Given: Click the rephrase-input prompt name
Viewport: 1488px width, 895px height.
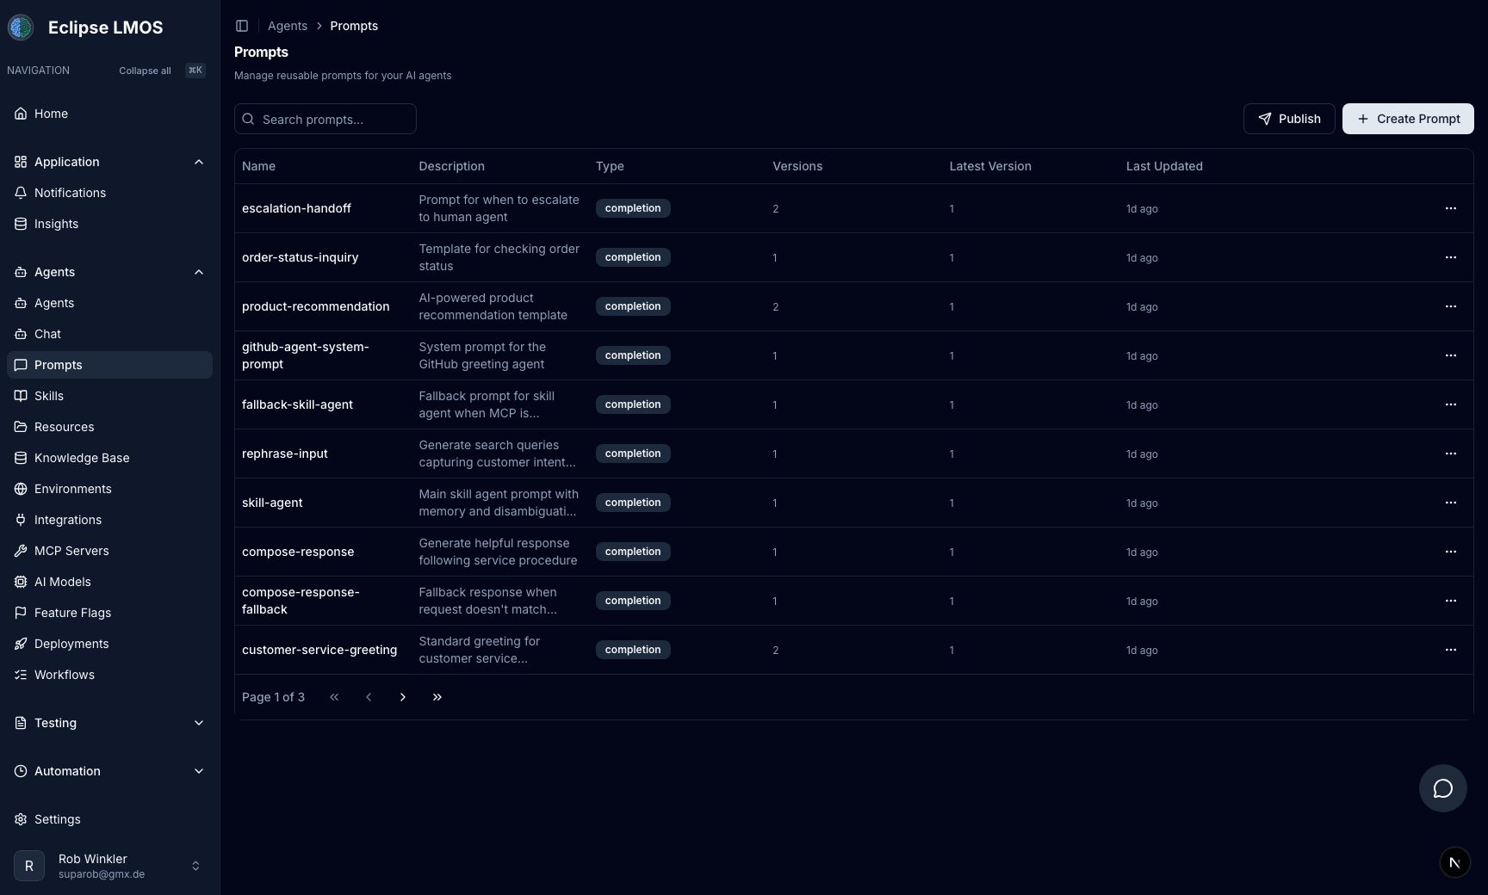Looking at the screenshot, I should pyautogui.click(x=284, y=454).
